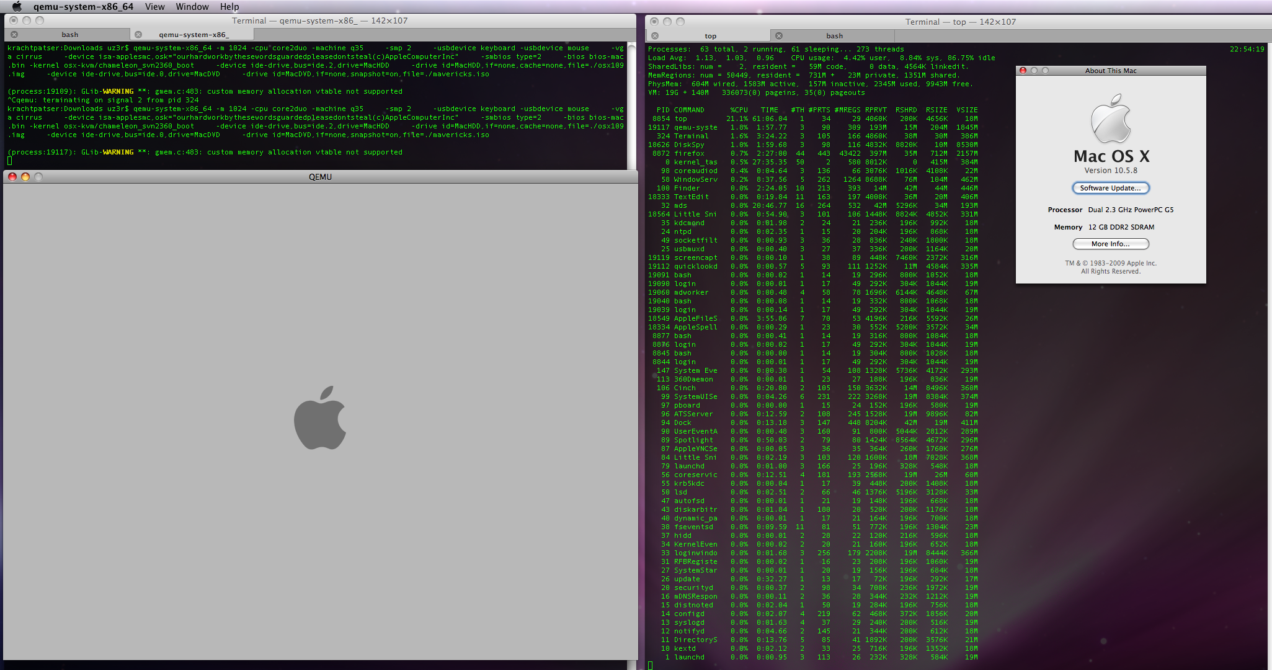Viewport: 1272px width, 670px height.
Task: Click the securityd process row
Action: click(812, 587)
